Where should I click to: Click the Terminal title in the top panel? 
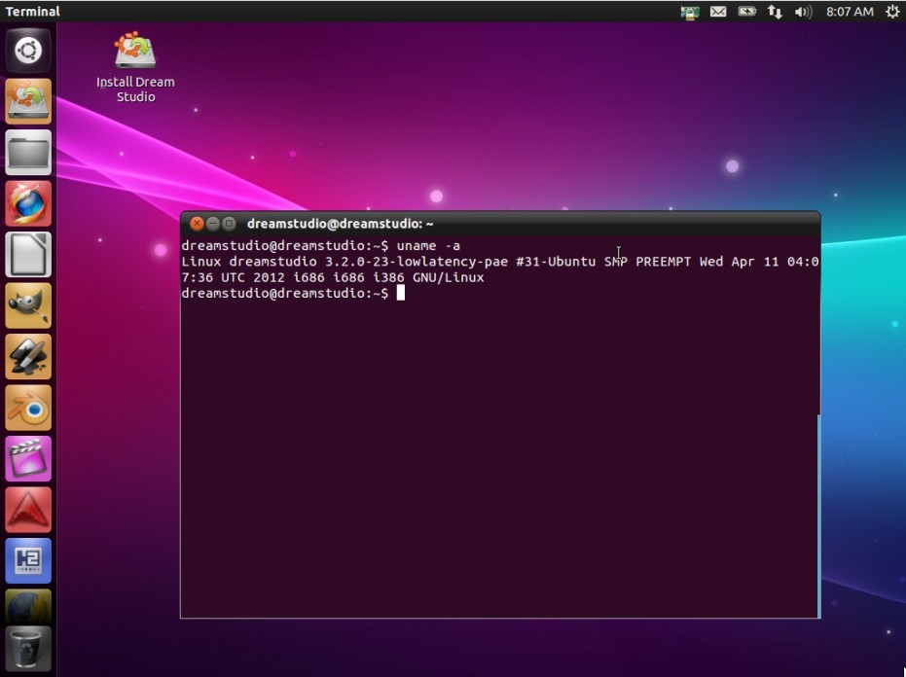32,12
